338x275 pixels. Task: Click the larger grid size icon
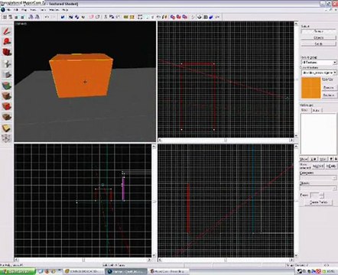coord(22,17)
